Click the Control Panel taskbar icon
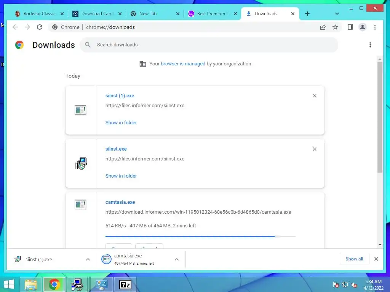The width and height of the screenshot is (390, 292). 101,284
